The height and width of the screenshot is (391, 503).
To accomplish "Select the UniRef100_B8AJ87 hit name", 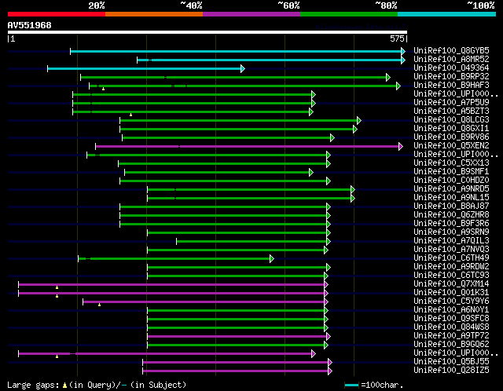I will tap(451, 206).
